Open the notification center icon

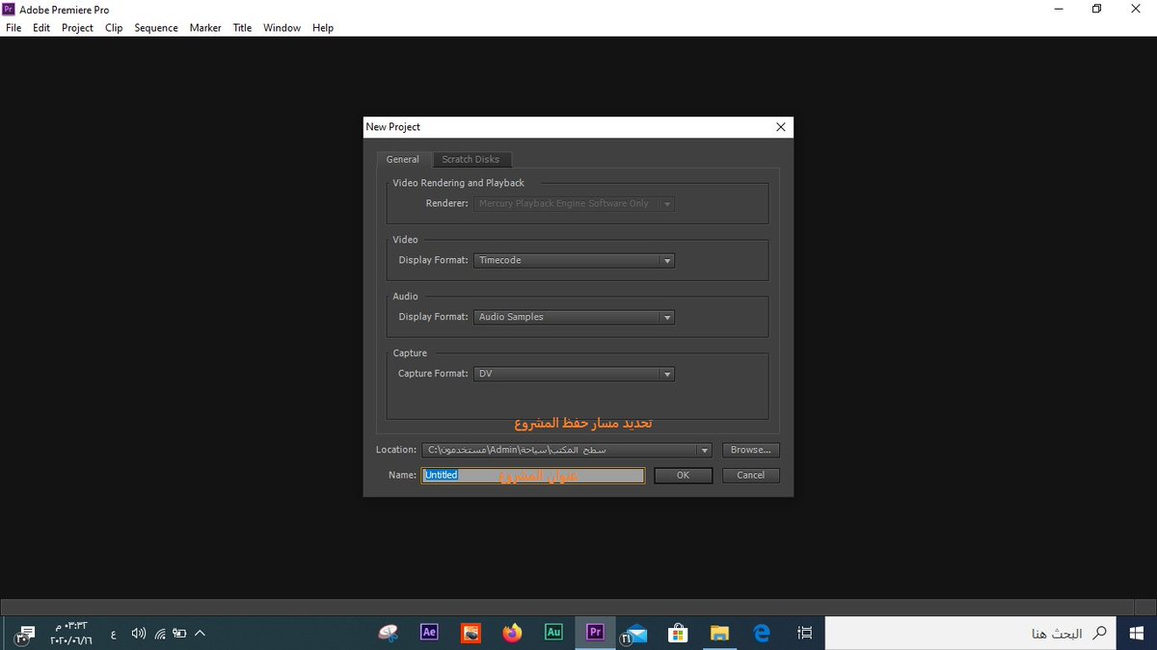tap(26, 634)
